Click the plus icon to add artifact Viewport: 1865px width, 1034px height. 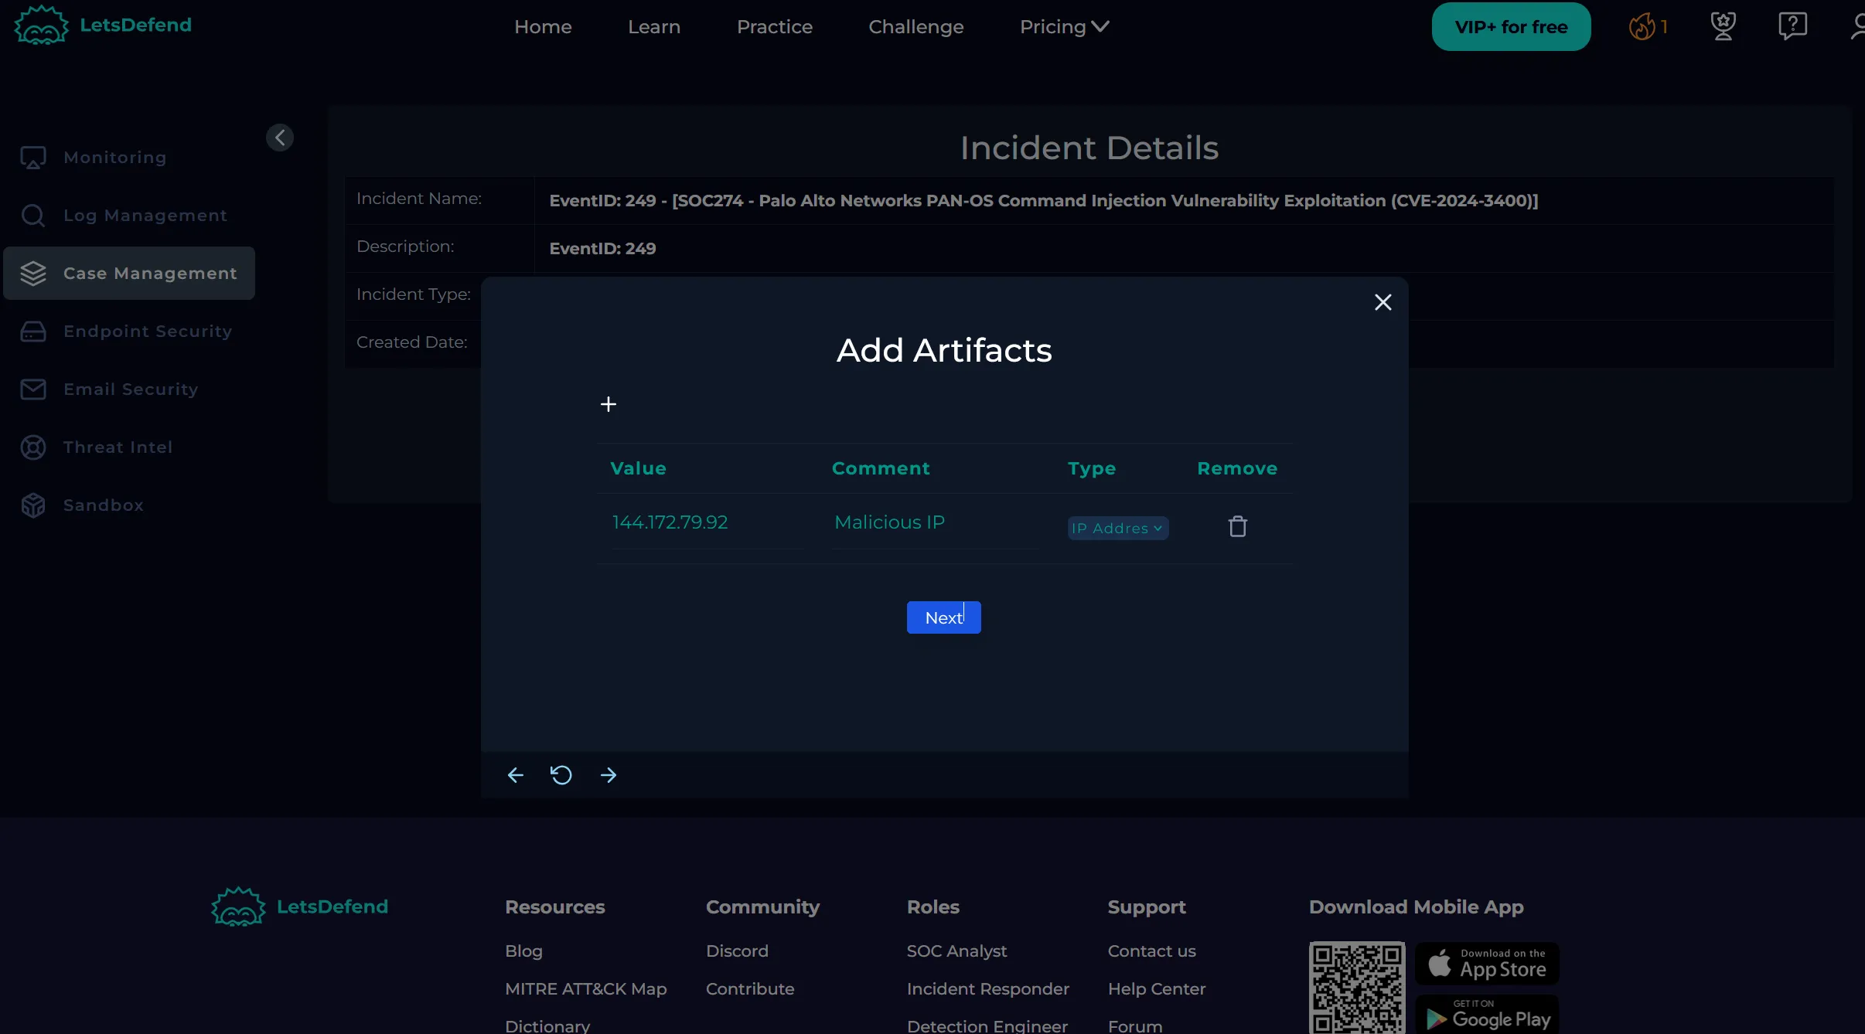609,404
